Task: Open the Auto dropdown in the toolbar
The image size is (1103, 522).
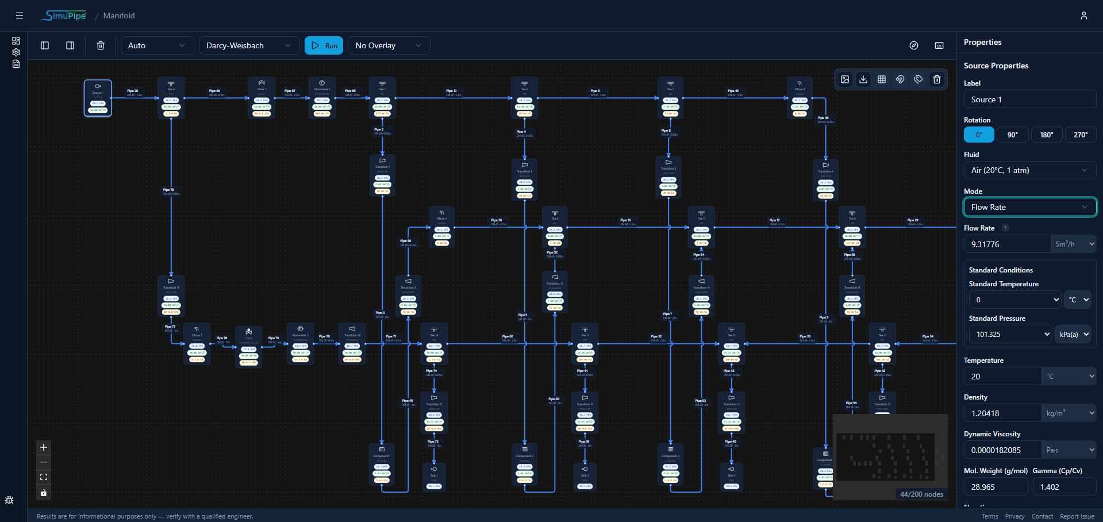Action: pos(156,45)
